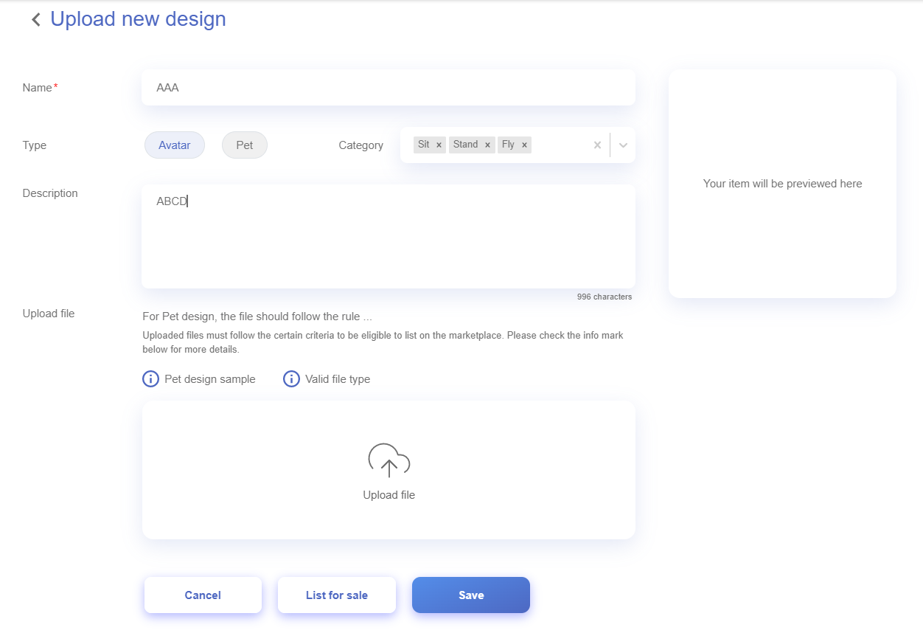Select the Avatar type option

pos(175,145)
